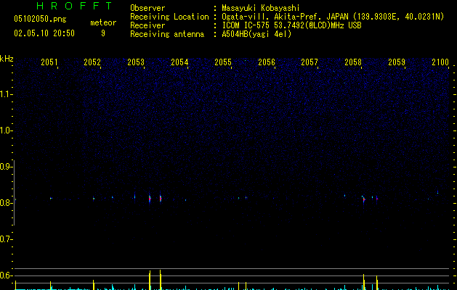Viewport: 457px width, 290px height.
Task: Click the Receiving Location label
Action: point(169,17)
